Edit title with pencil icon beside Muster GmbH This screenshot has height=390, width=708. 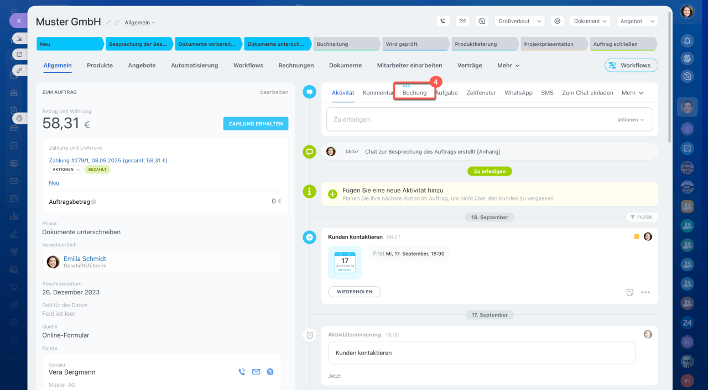tap(108, 23)
